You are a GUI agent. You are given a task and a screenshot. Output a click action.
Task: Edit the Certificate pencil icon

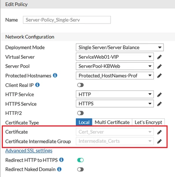(x=160, y=132)
